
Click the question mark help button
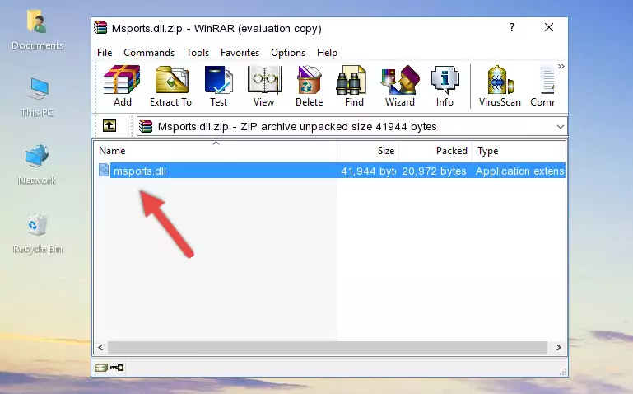pyautogui.click(x=512, y=27)
